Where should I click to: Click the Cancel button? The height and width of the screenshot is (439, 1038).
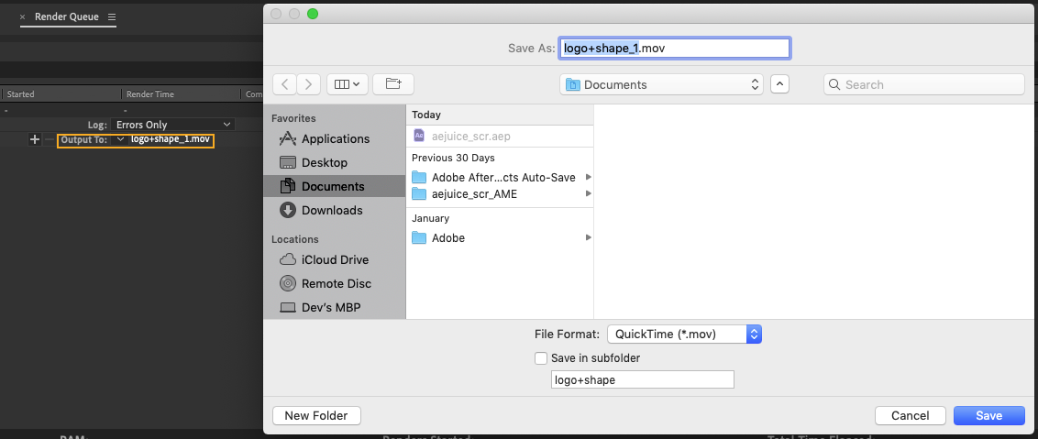click(x=910, y=415)
